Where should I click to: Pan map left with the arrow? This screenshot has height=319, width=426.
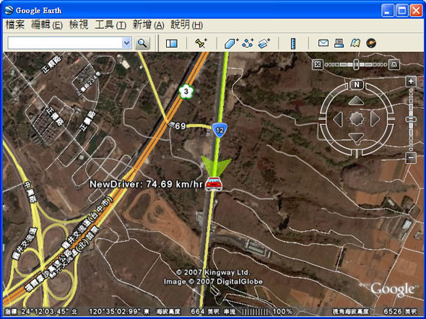(338, 119)
